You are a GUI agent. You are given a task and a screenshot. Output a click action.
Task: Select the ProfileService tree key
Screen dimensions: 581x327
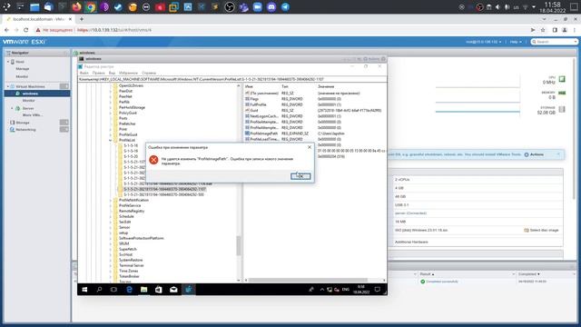(x=130, y=205)
